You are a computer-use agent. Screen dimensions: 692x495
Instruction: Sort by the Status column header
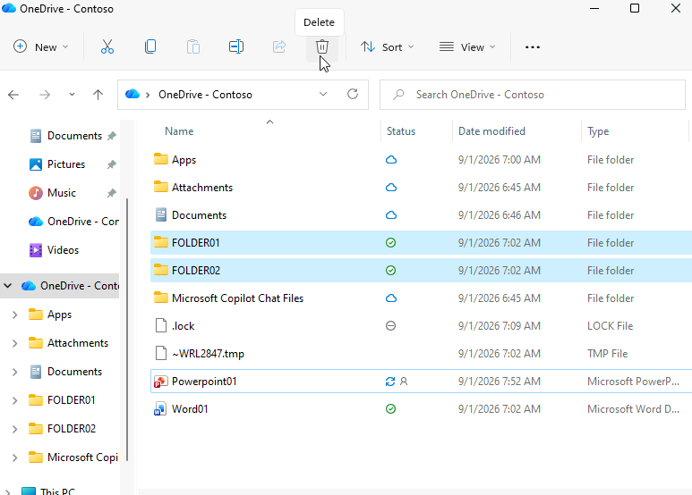[x=401, y=131]
